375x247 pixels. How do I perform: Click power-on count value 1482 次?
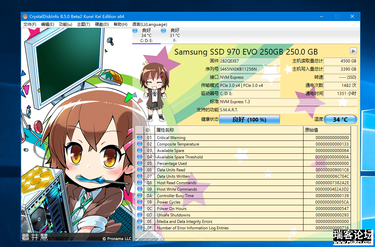click(340, 85)
